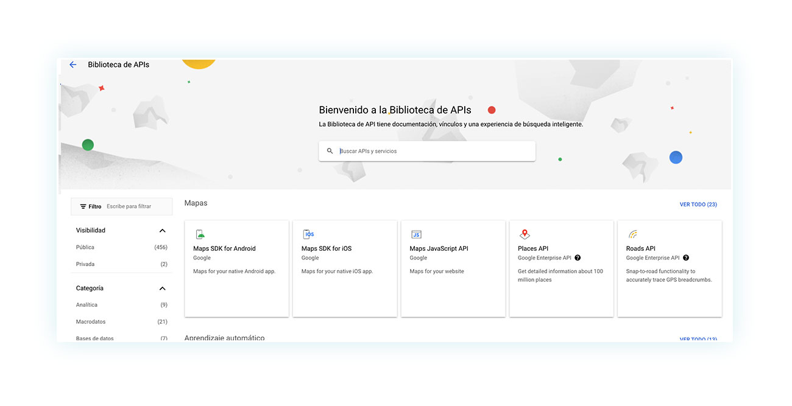
Task: Click 'Maps for your native Android app.' description
Action: pos(235,271)
